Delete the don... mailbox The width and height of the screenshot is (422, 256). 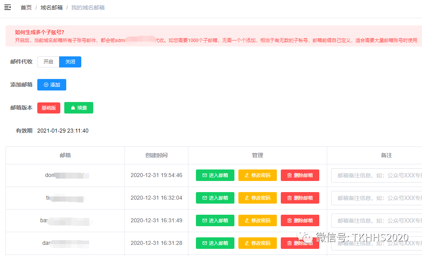pos(300,175)
